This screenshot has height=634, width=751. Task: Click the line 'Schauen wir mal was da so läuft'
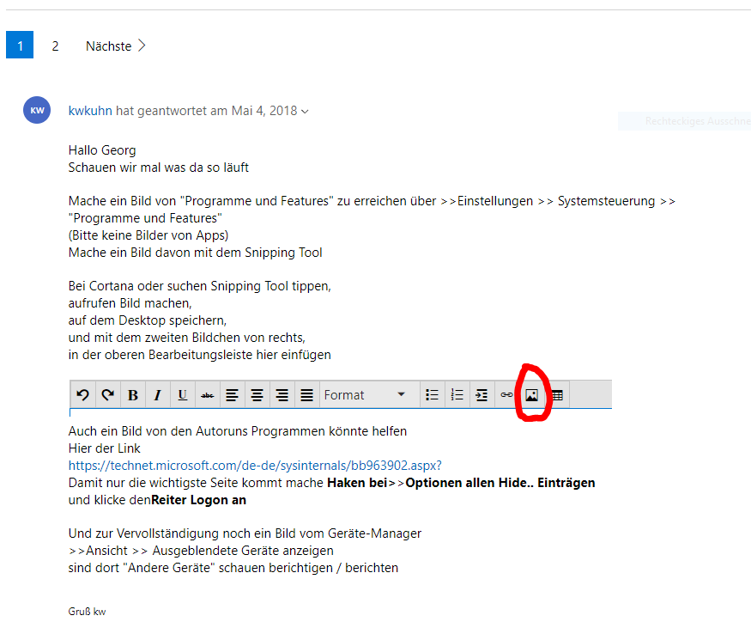[159, 168]
